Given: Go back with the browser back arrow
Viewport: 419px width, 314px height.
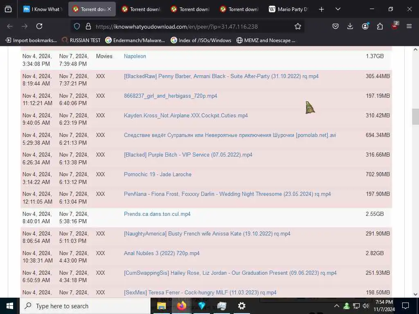Looking at the screenshot, I should click(10, 26).
